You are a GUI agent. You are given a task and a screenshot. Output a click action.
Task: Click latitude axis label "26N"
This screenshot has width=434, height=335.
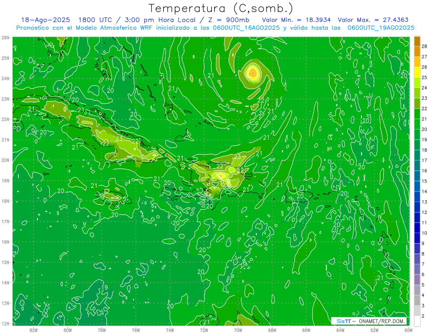(6, 38)
